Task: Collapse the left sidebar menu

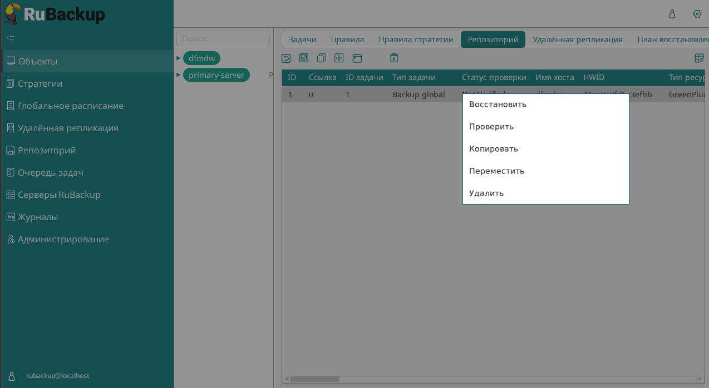Action: pyautogui.click(x=10, y=39)
